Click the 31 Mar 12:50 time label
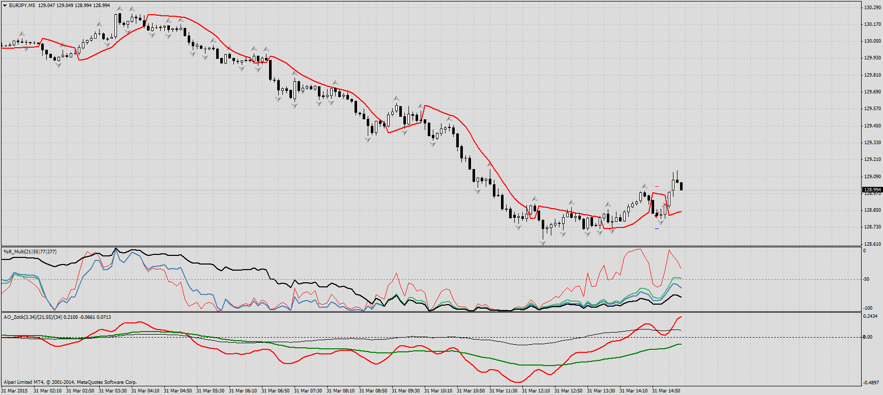The image size is (883, 395). (x=569, y=391)
